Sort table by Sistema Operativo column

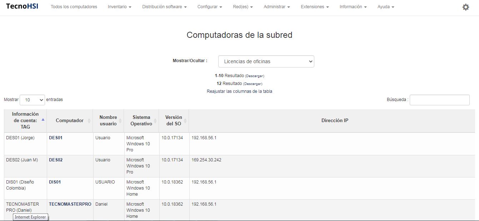pyautogui.click(x=141, y=121)
